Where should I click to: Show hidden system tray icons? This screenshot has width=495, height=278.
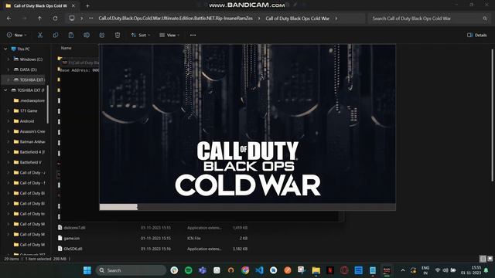(403, 270)
